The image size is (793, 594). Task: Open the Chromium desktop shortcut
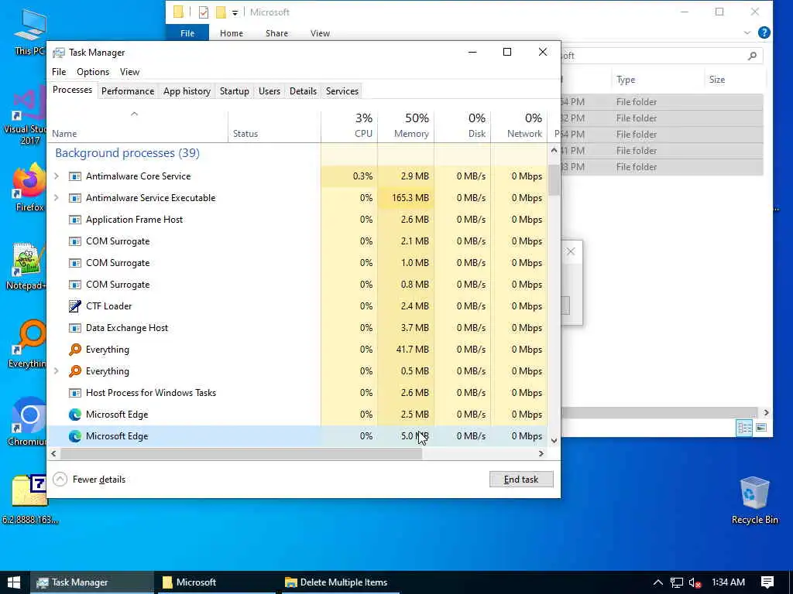click(27, 422)
